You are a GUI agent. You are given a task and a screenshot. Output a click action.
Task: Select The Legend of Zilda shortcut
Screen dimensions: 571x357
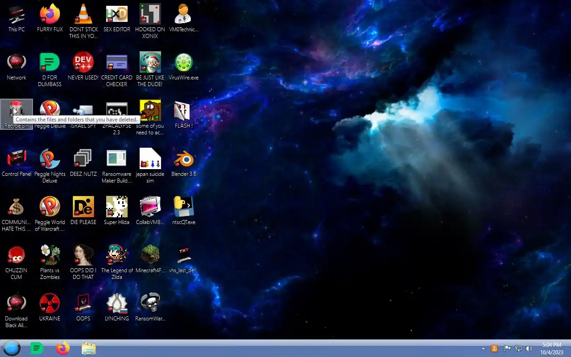click(x=117, y=262)
